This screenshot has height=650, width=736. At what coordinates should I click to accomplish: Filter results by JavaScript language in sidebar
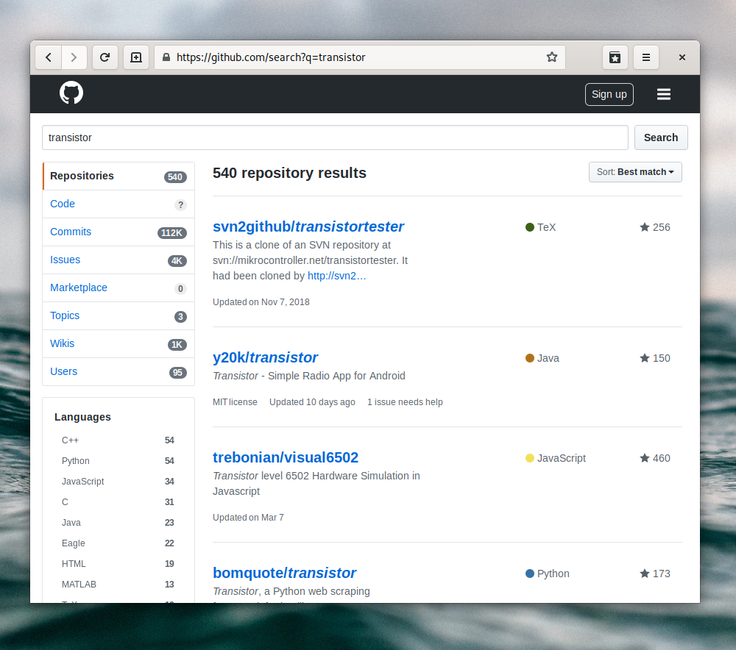(x=118, y=482)
